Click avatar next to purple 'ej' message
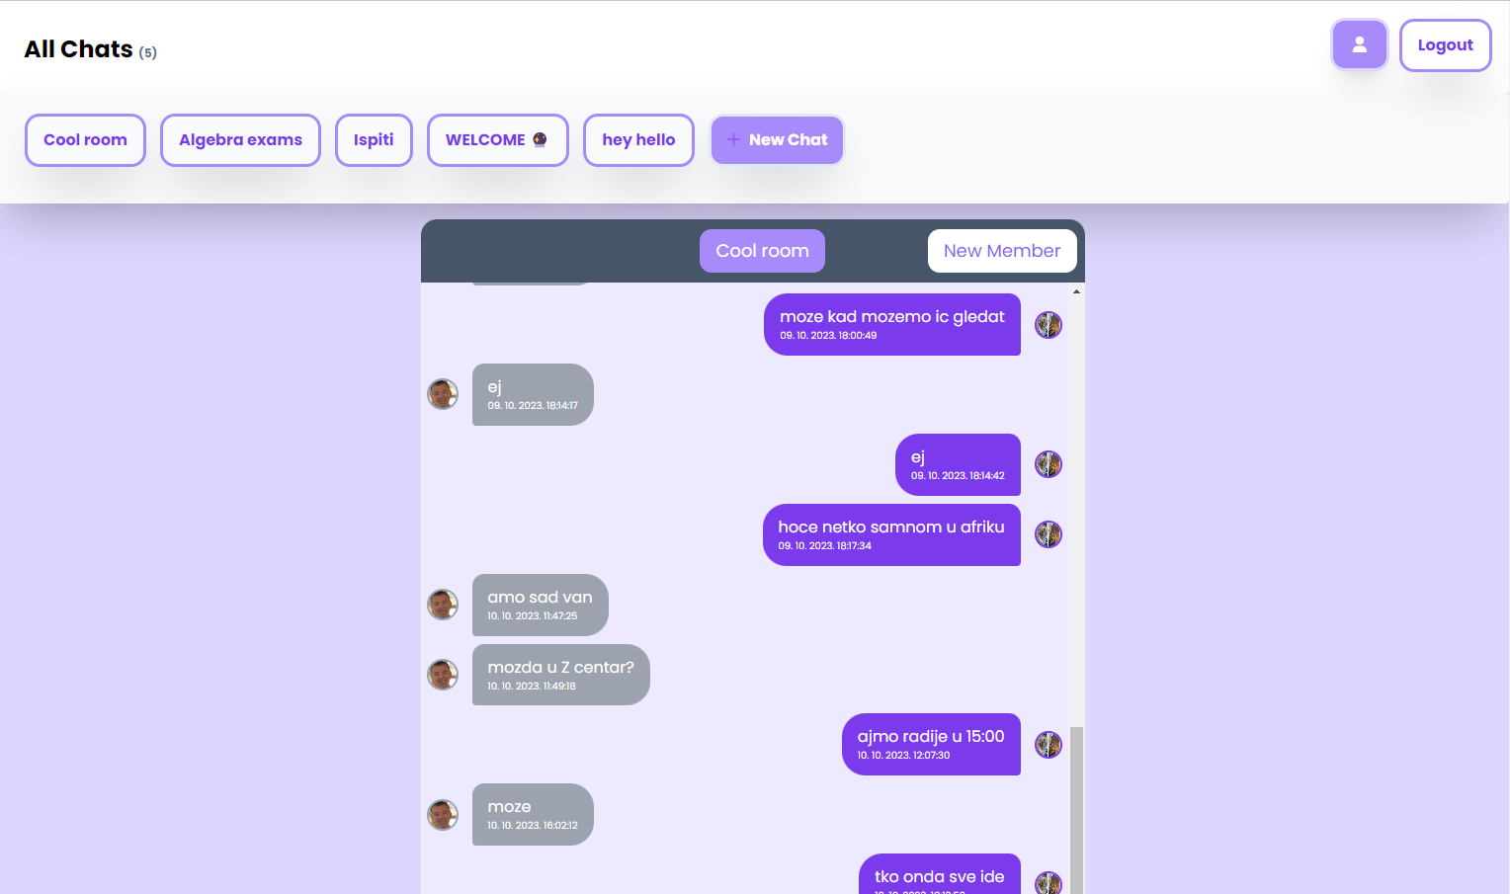 coord(1048,464)
